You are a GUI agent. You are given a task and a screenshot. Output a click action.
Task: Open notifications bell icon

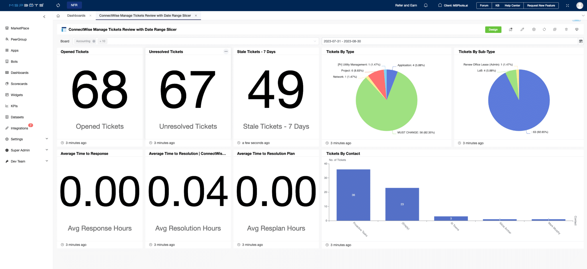[426, 5]
